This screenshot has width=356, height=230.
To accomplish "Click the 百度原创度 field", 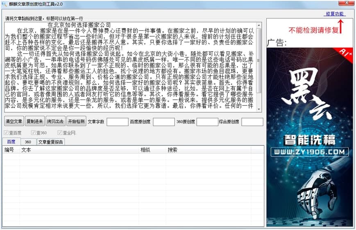I will click(x=164, y=122).
